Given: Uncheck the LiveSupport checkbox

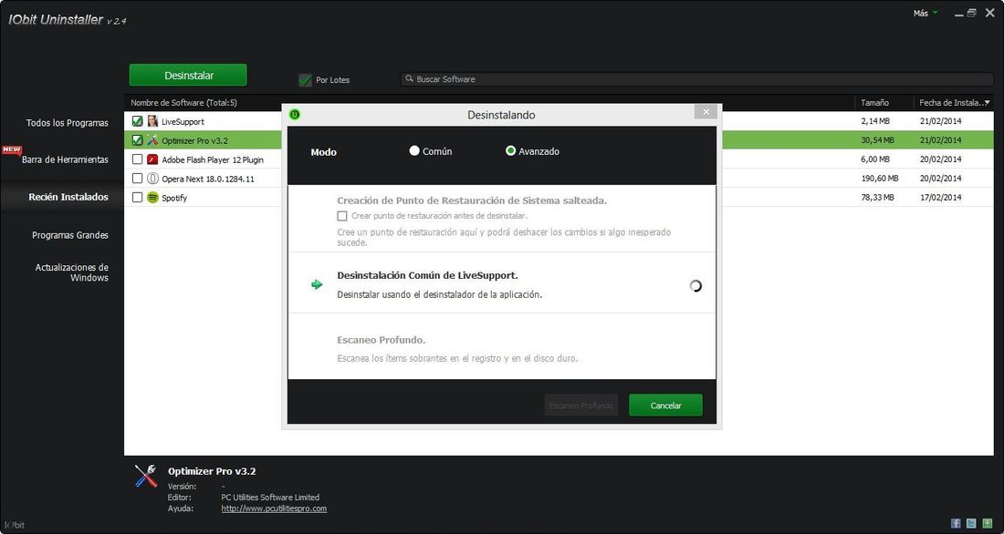Looking at the screenshot, I should (137, 121).
